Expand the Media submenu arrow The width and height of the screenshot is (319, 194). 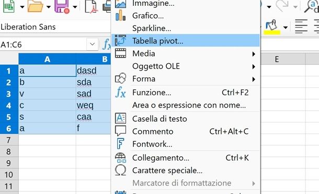[x=254, y=54]
